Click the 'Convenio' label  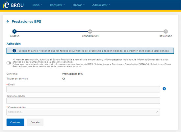click(x=12, y=74)
